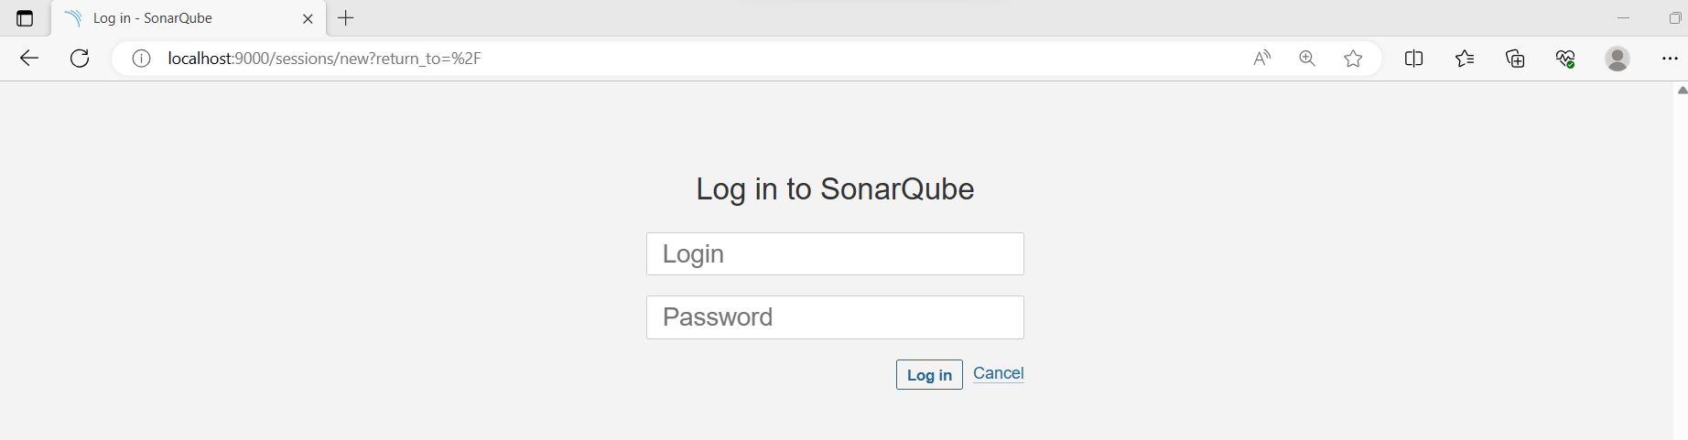Screen dimensions: 1688x440
Task: Open Settings and more ellipsis menu
Action: pos(1670,59)
